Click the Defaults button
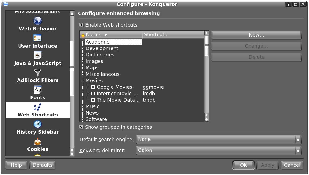 (42, 165)
